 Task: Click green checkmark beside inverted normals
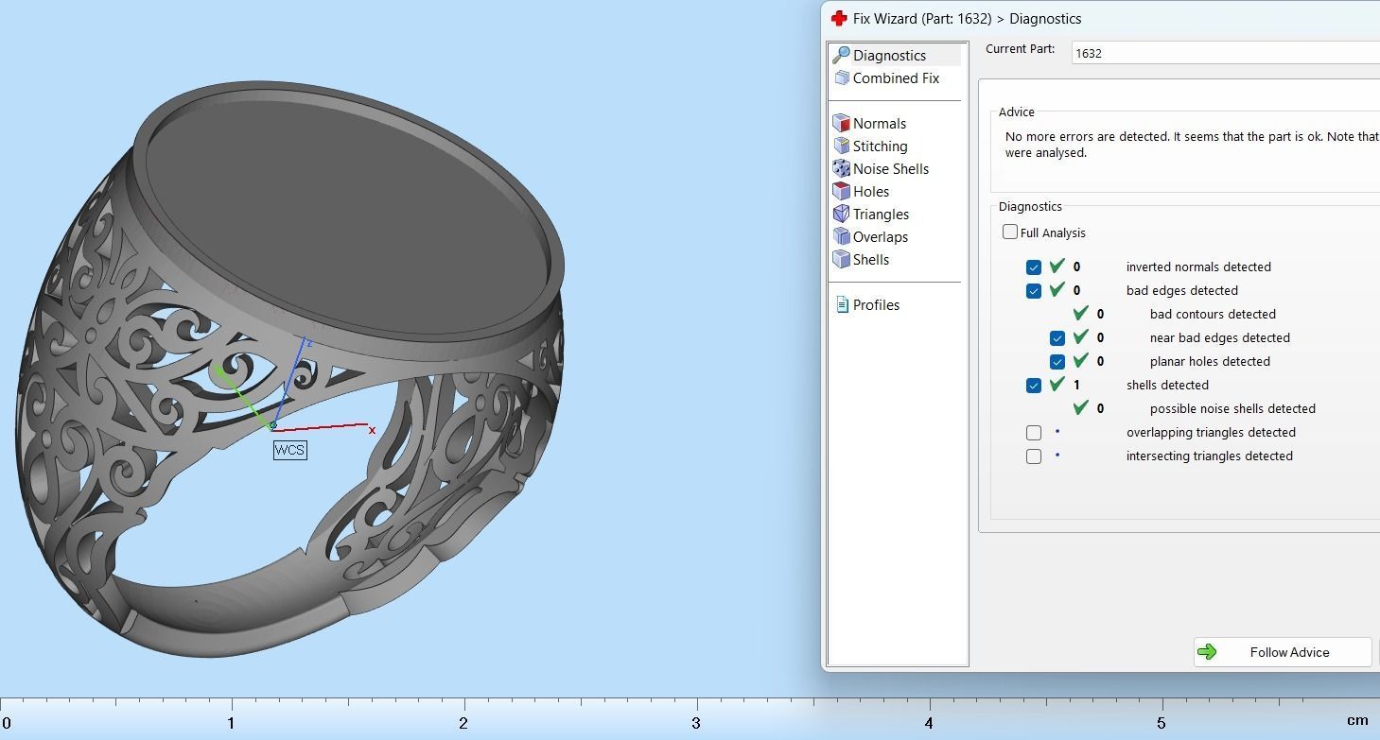point(1057,266)
